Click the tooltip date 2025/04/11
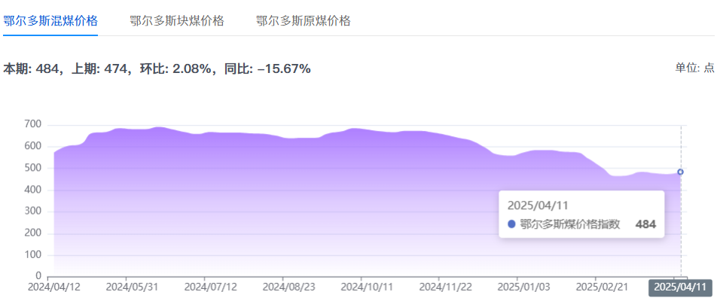The width and height of the screenshot is (717, 307). [538, 205]
